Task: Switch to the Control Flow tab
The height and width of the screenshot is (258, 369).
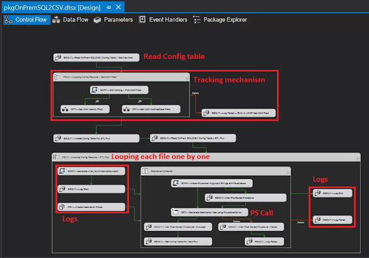Action: (27, 20)
